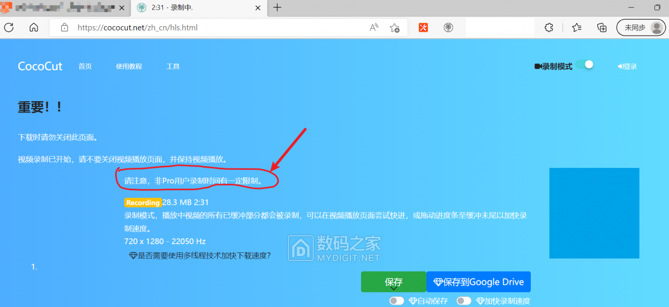Open the CocoCut palm tree extension icon
The image size is (669, 307).
(x=448, y=28)
